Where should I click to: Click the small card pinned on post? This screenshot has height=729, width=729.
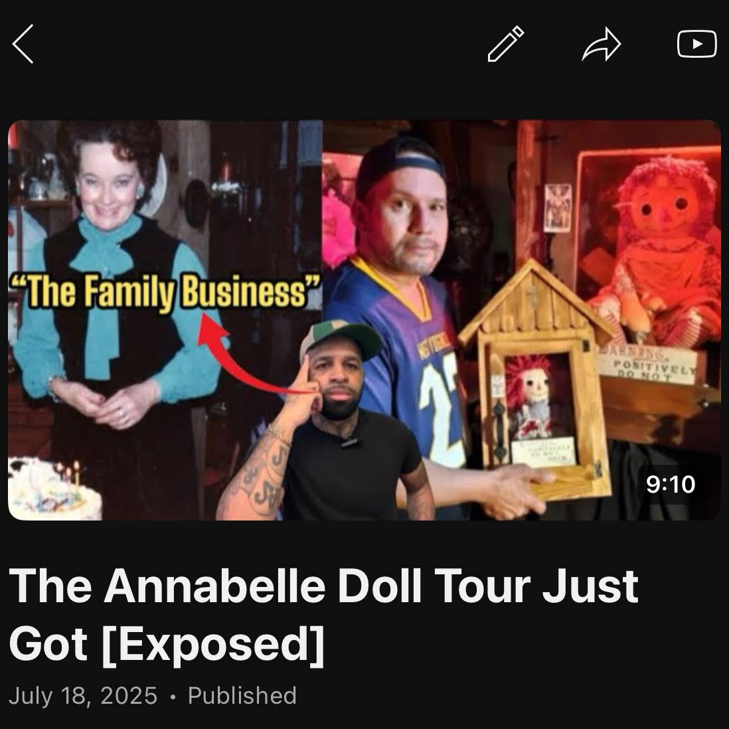click(x=558, y=207)
